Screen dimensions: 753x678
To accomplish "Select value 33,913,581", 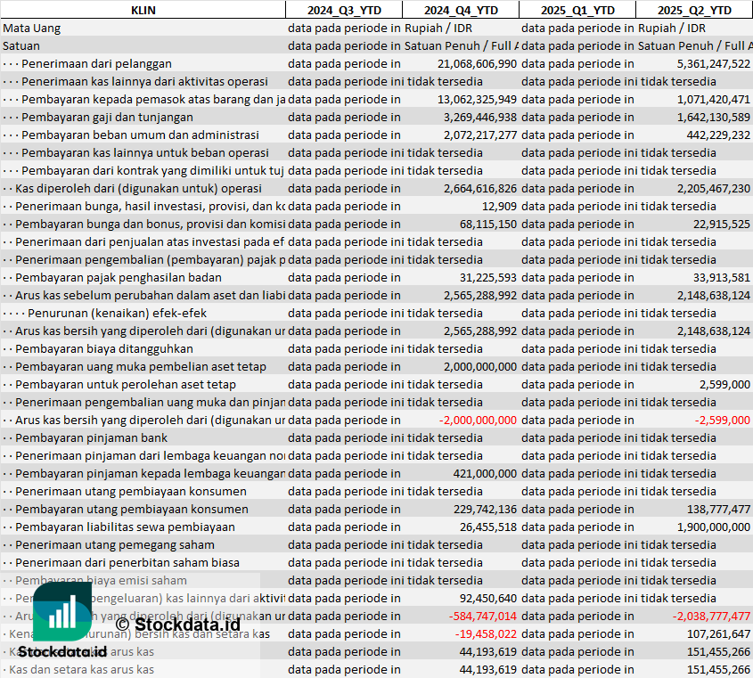I will click(721, 277).
